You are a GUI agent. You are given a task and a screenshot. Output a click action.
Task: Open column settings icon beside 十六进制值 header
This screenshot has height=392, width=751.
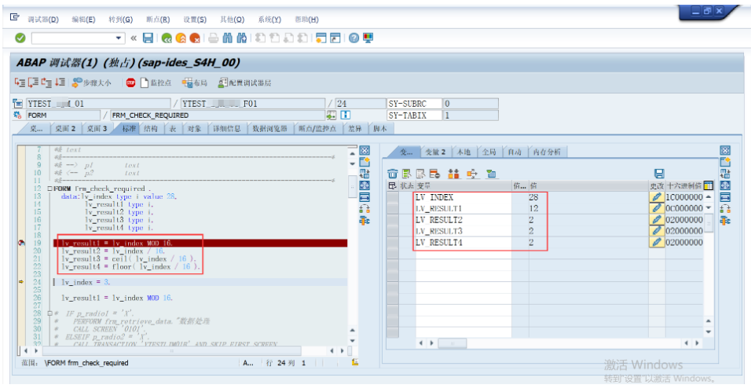[709, 185]
